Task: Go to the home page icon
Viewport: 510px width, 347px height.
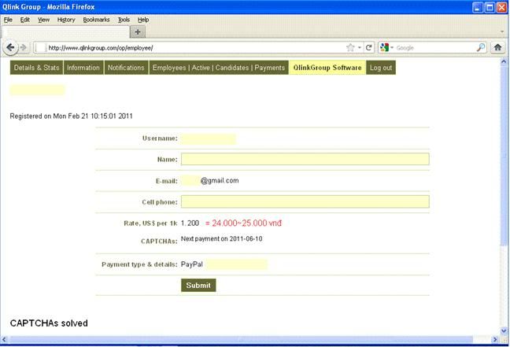Action: point(497,47)
